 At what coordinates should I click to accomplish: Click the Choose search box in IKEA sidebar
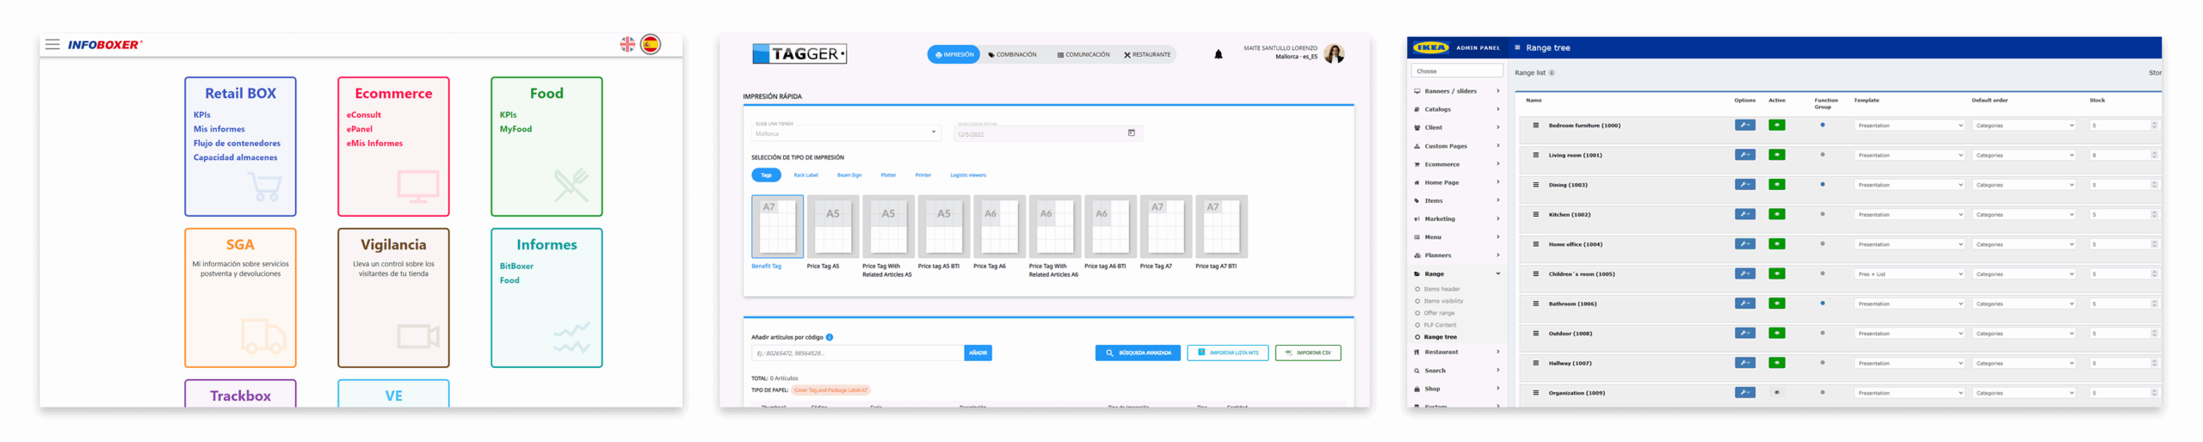tap(1457, 71)
